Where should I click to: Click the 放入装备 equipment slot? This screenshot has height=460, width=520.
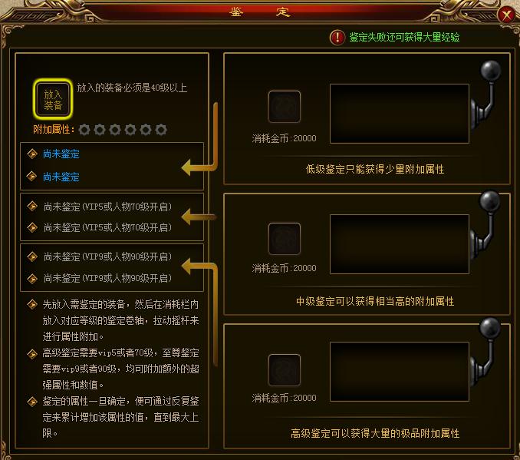coord(53,99)
